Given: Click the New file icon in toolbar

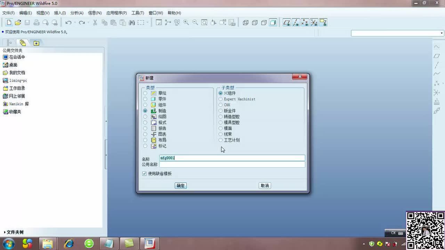Looking at the screenshot, I should coord(9,23).
